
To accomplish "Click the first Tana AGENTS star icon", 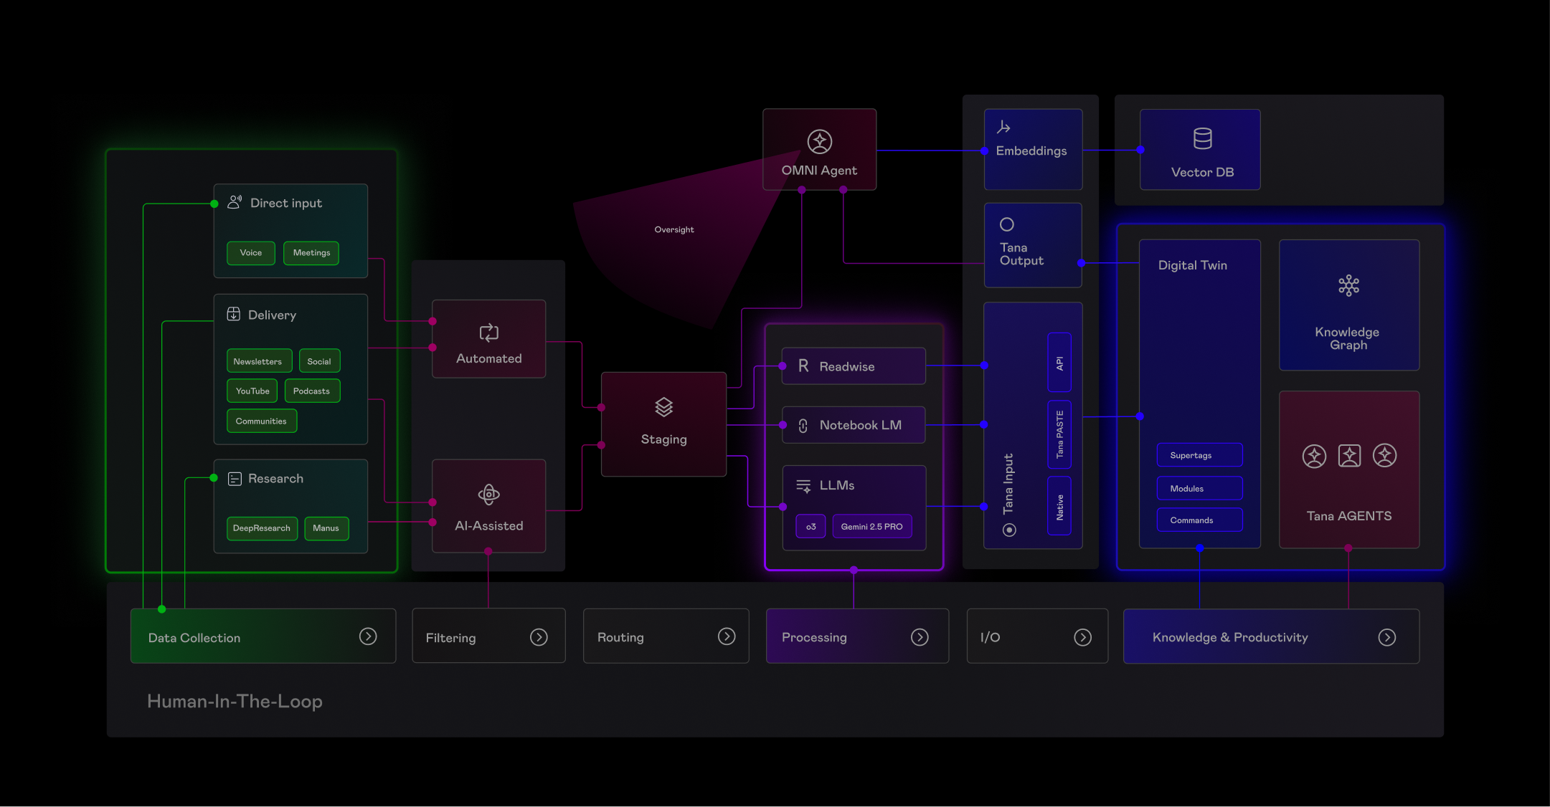I will pos(1314,456).
